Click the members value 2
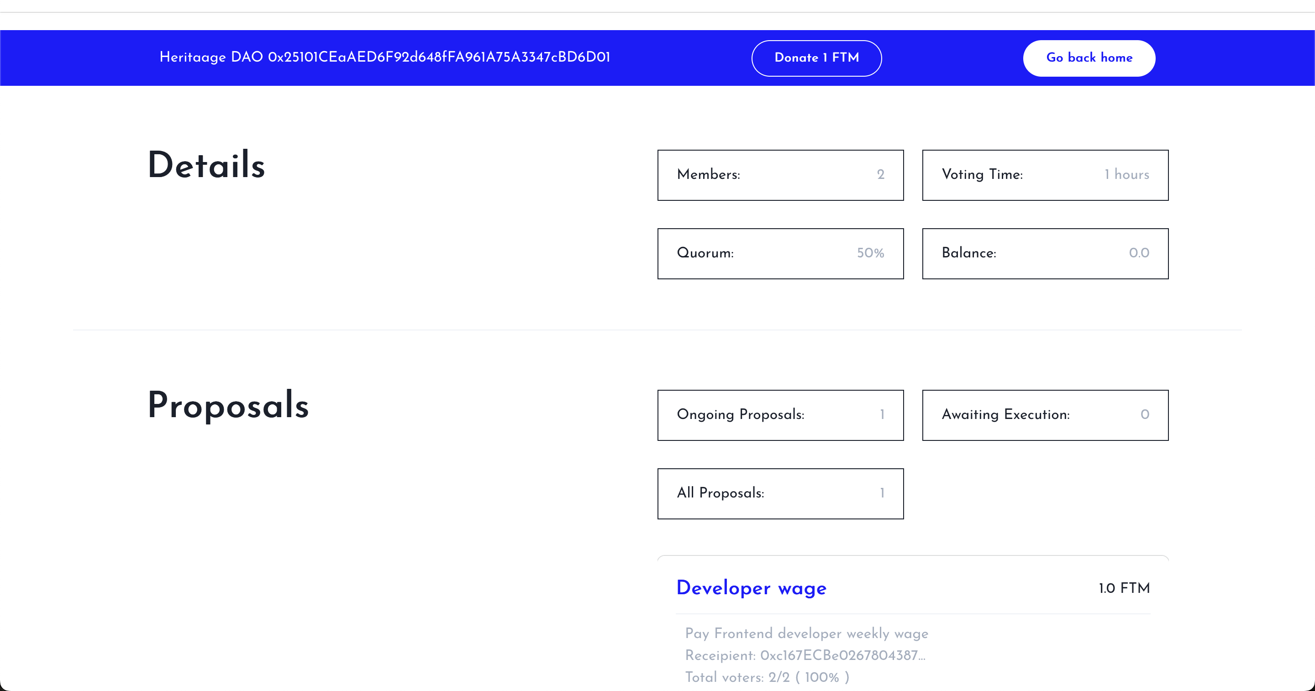 (881, 174)
